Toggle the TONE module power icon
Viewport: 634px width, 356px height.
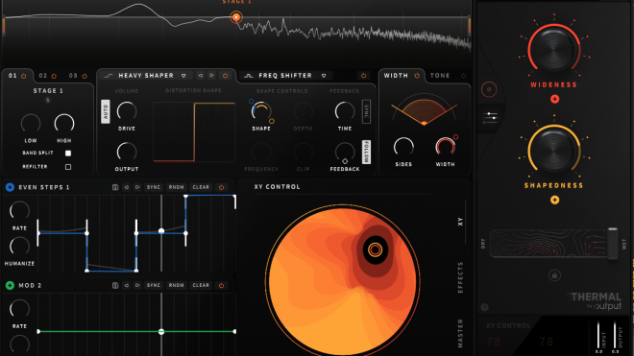[x=463, y=76]
